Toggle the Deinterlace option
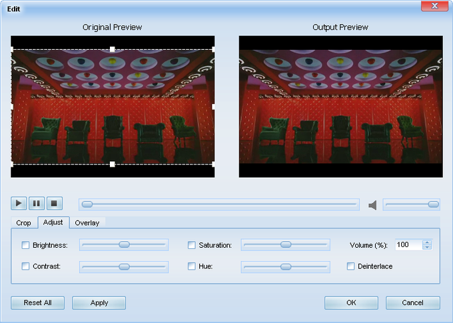This screenshot has height=323, width=453. (350, 266)
